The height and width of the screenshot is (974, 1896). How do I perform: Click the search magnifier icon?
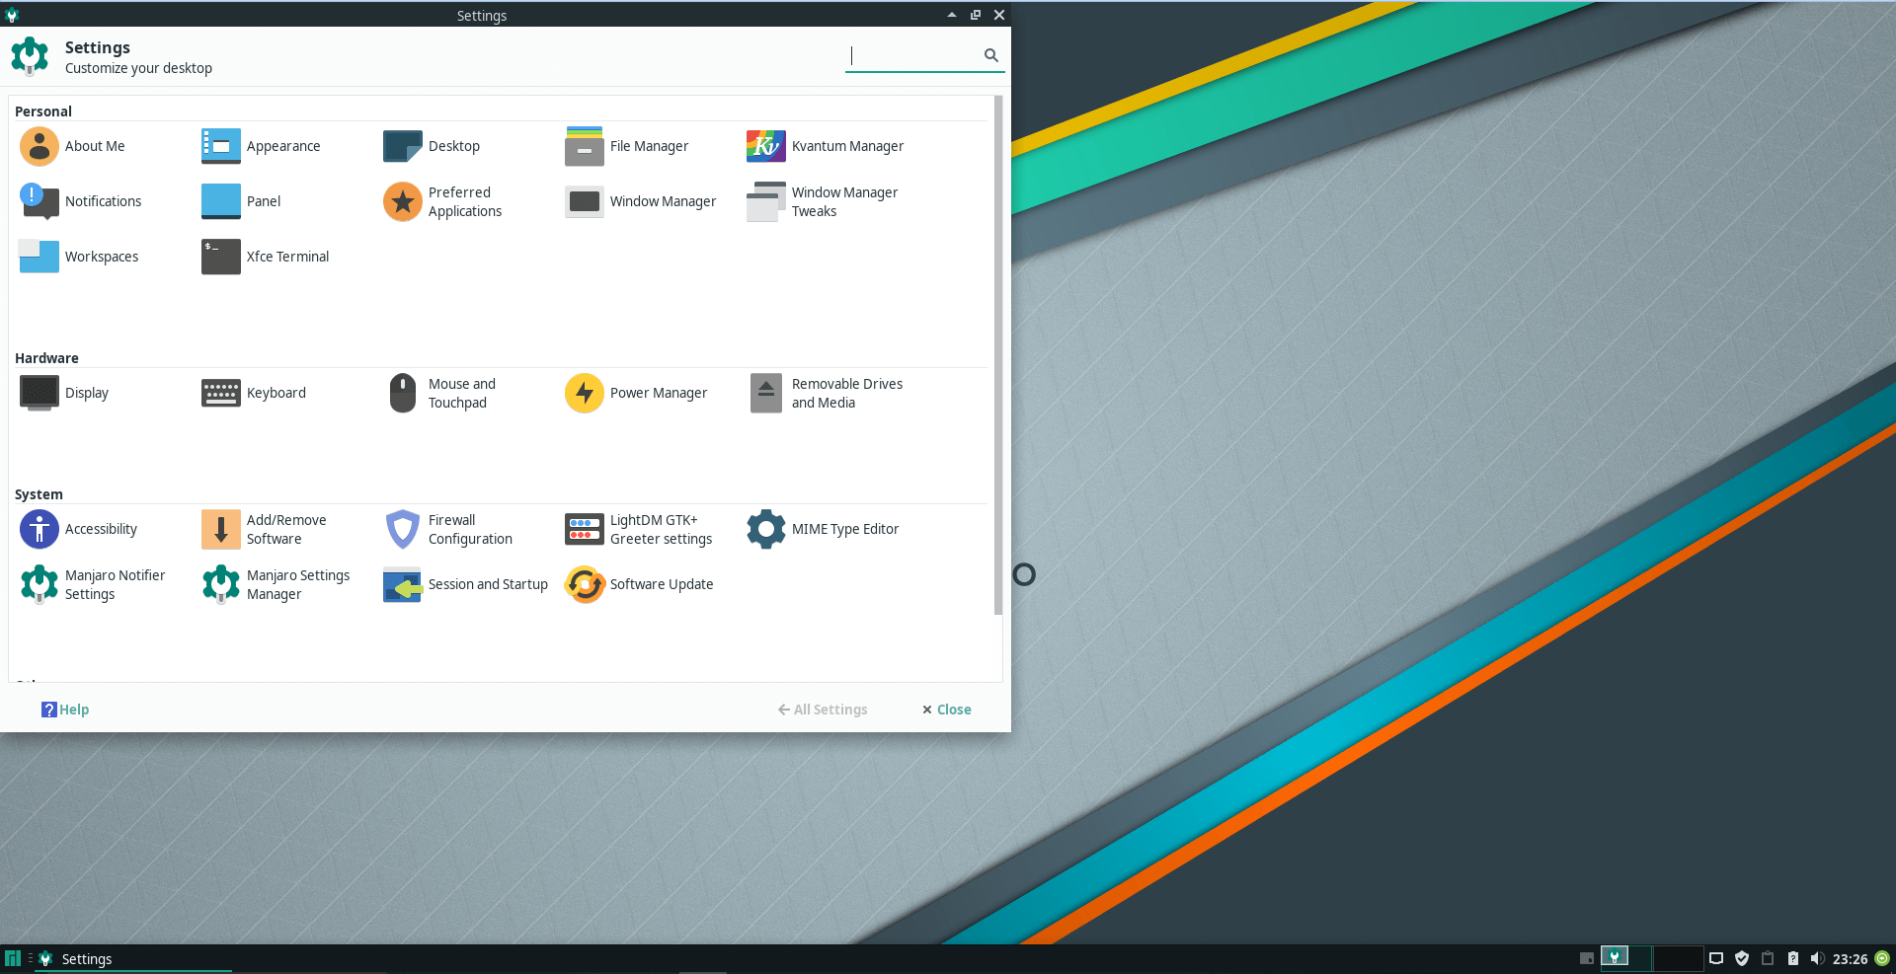pos(991,56)
